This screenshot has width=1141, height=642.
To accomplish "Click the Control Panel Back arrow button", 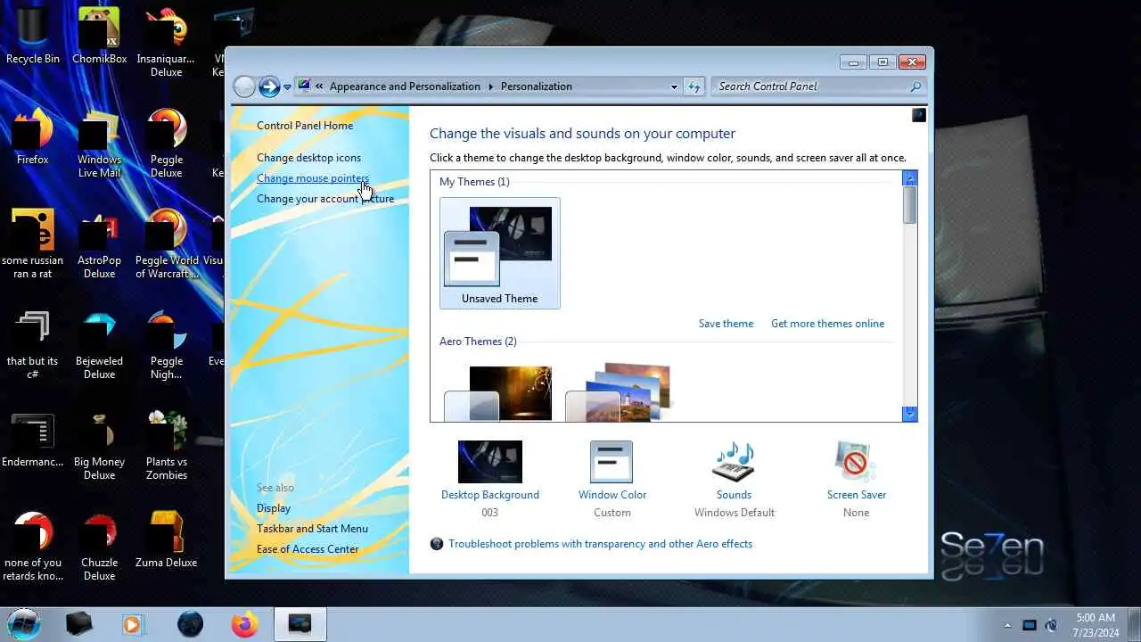I will [244, 86].
